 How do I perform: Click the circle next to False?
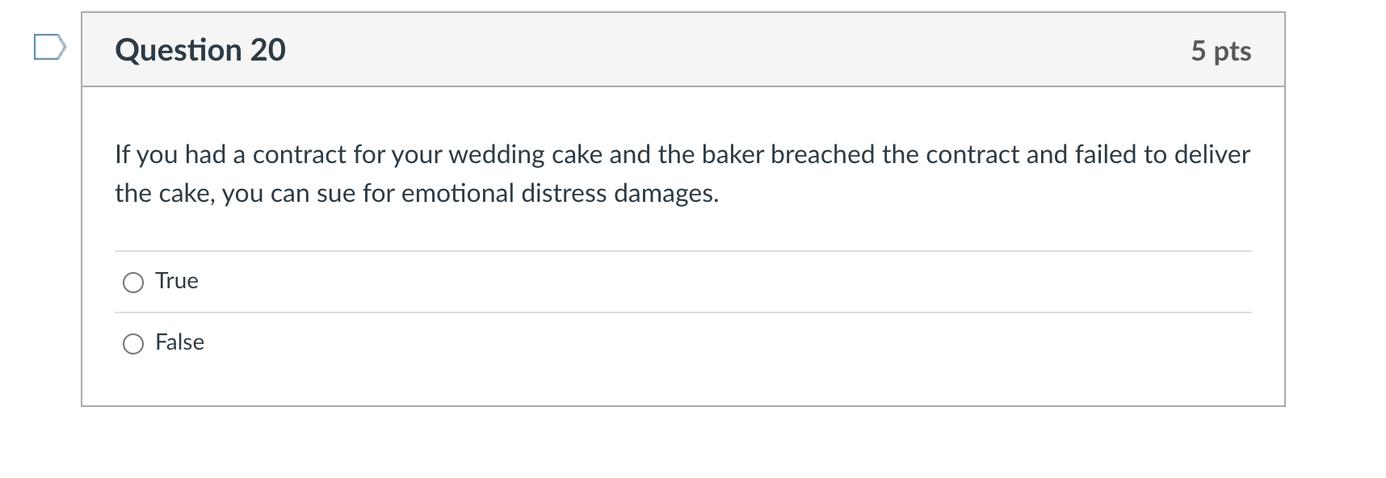[133, 343]
